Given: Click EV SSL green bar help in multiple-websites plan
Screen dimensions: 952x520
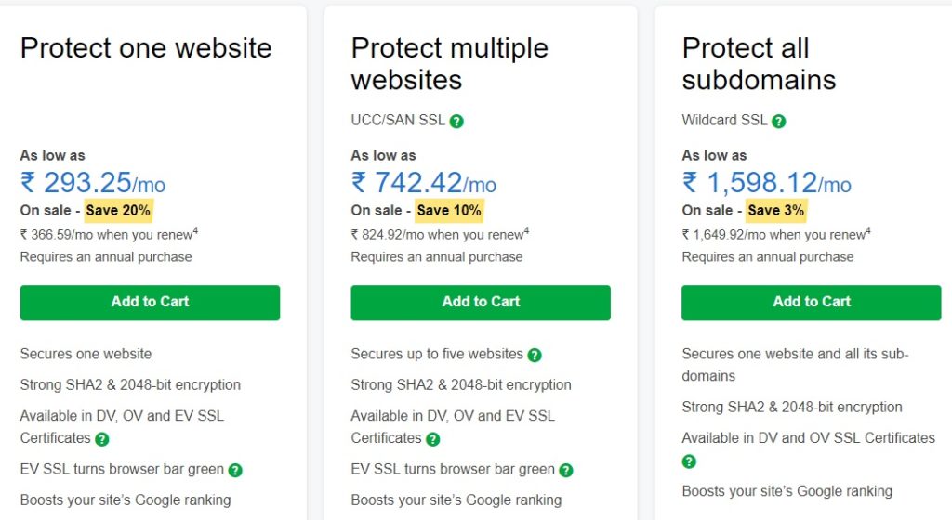Looking at the screenshot, I should (566, 470).
